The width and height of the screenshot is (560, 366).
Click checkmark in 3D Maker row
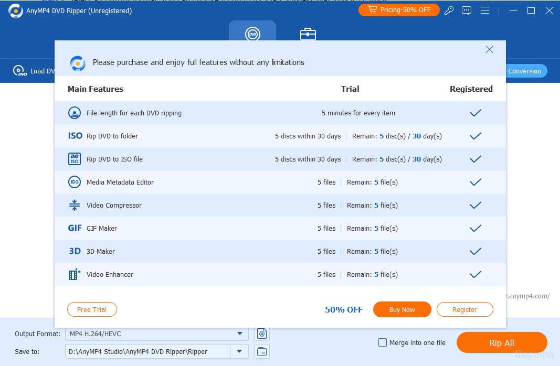click(x=476, y=252)
